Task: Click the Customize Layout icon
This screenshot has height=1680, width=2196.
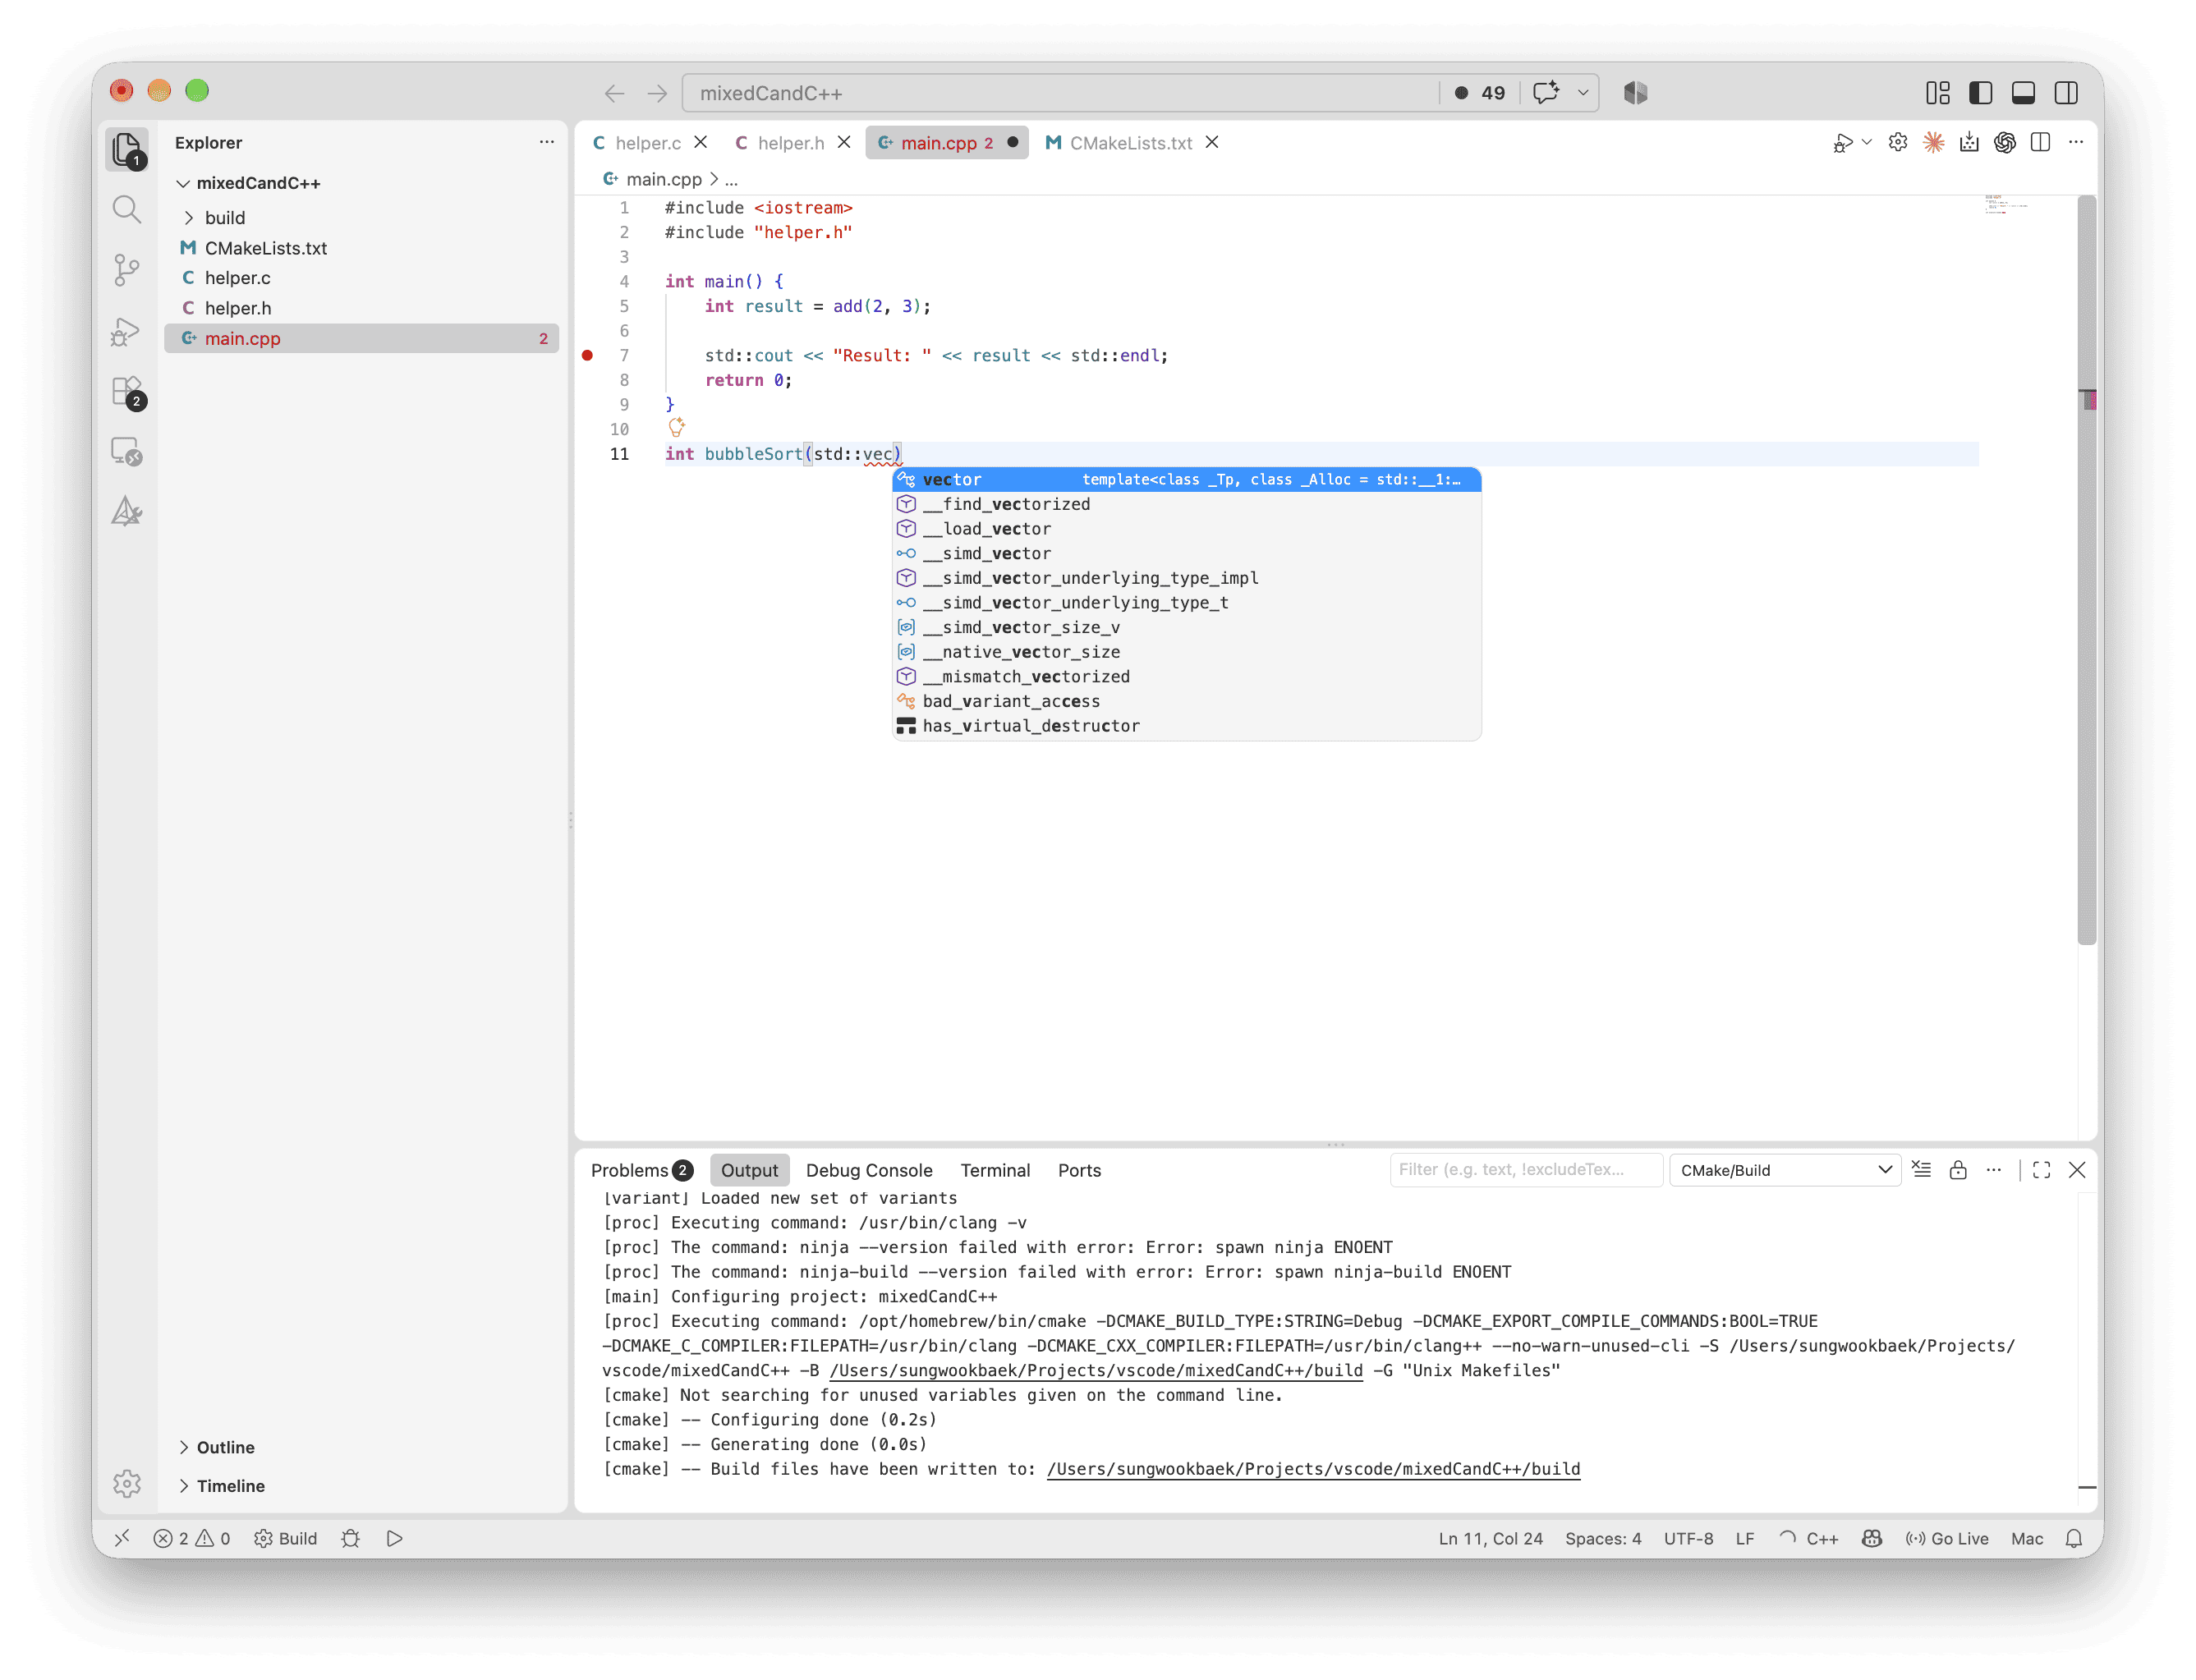Action: tap(1938, 93)
